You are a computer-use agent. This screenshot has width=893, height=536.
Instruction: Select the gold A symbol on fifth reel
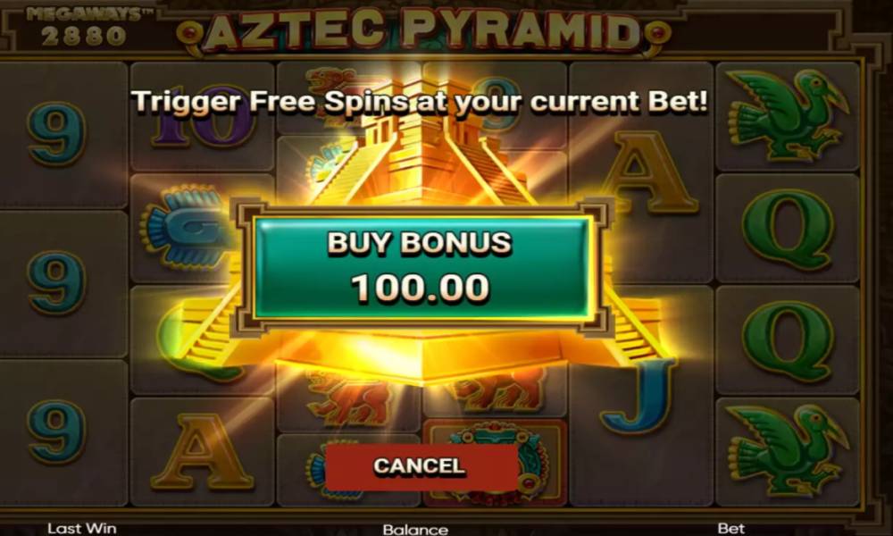649,172
